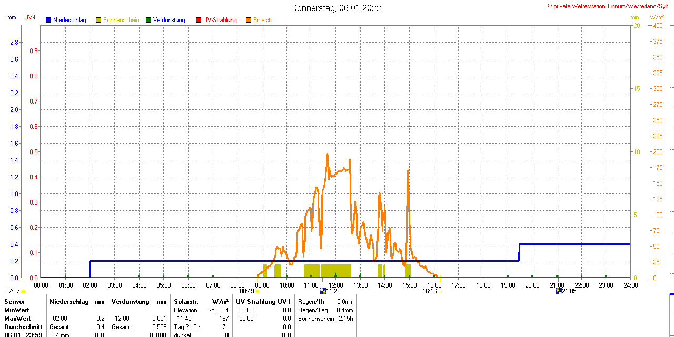This screenshot has width=674, height=337.
Task: Click the private Wetterstation Tinnum copyright text
Action: point(610,6)
